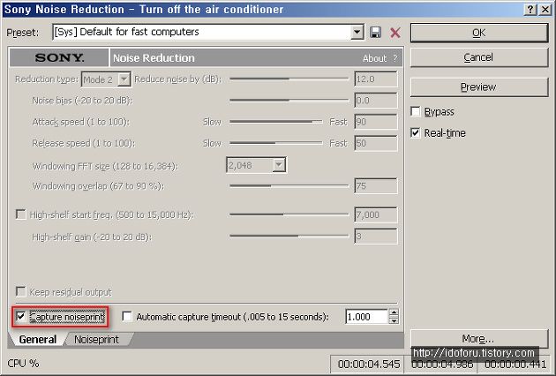Click the Sony logo in the plugin header
The image size is (556, 376).
point(59,58)
